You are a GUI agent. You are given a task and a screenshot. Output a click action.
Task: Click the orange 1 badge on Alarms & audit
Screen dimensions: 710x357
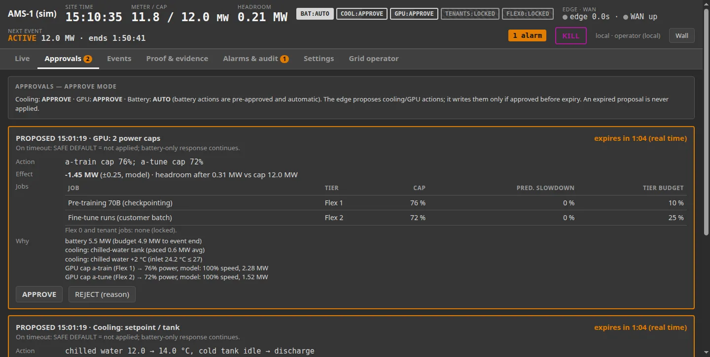point(284,59)
